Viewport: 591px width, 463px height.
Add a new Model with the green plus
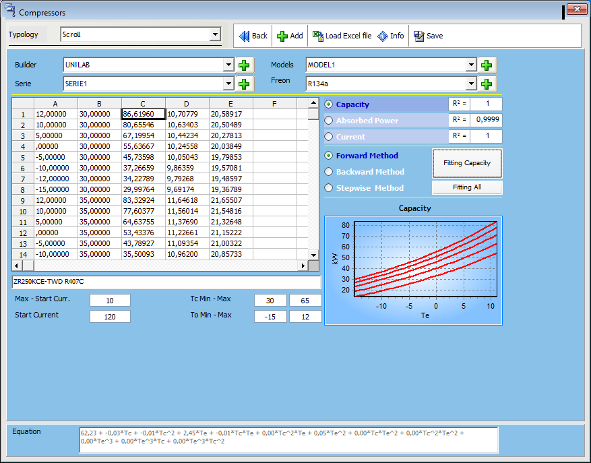487,65
